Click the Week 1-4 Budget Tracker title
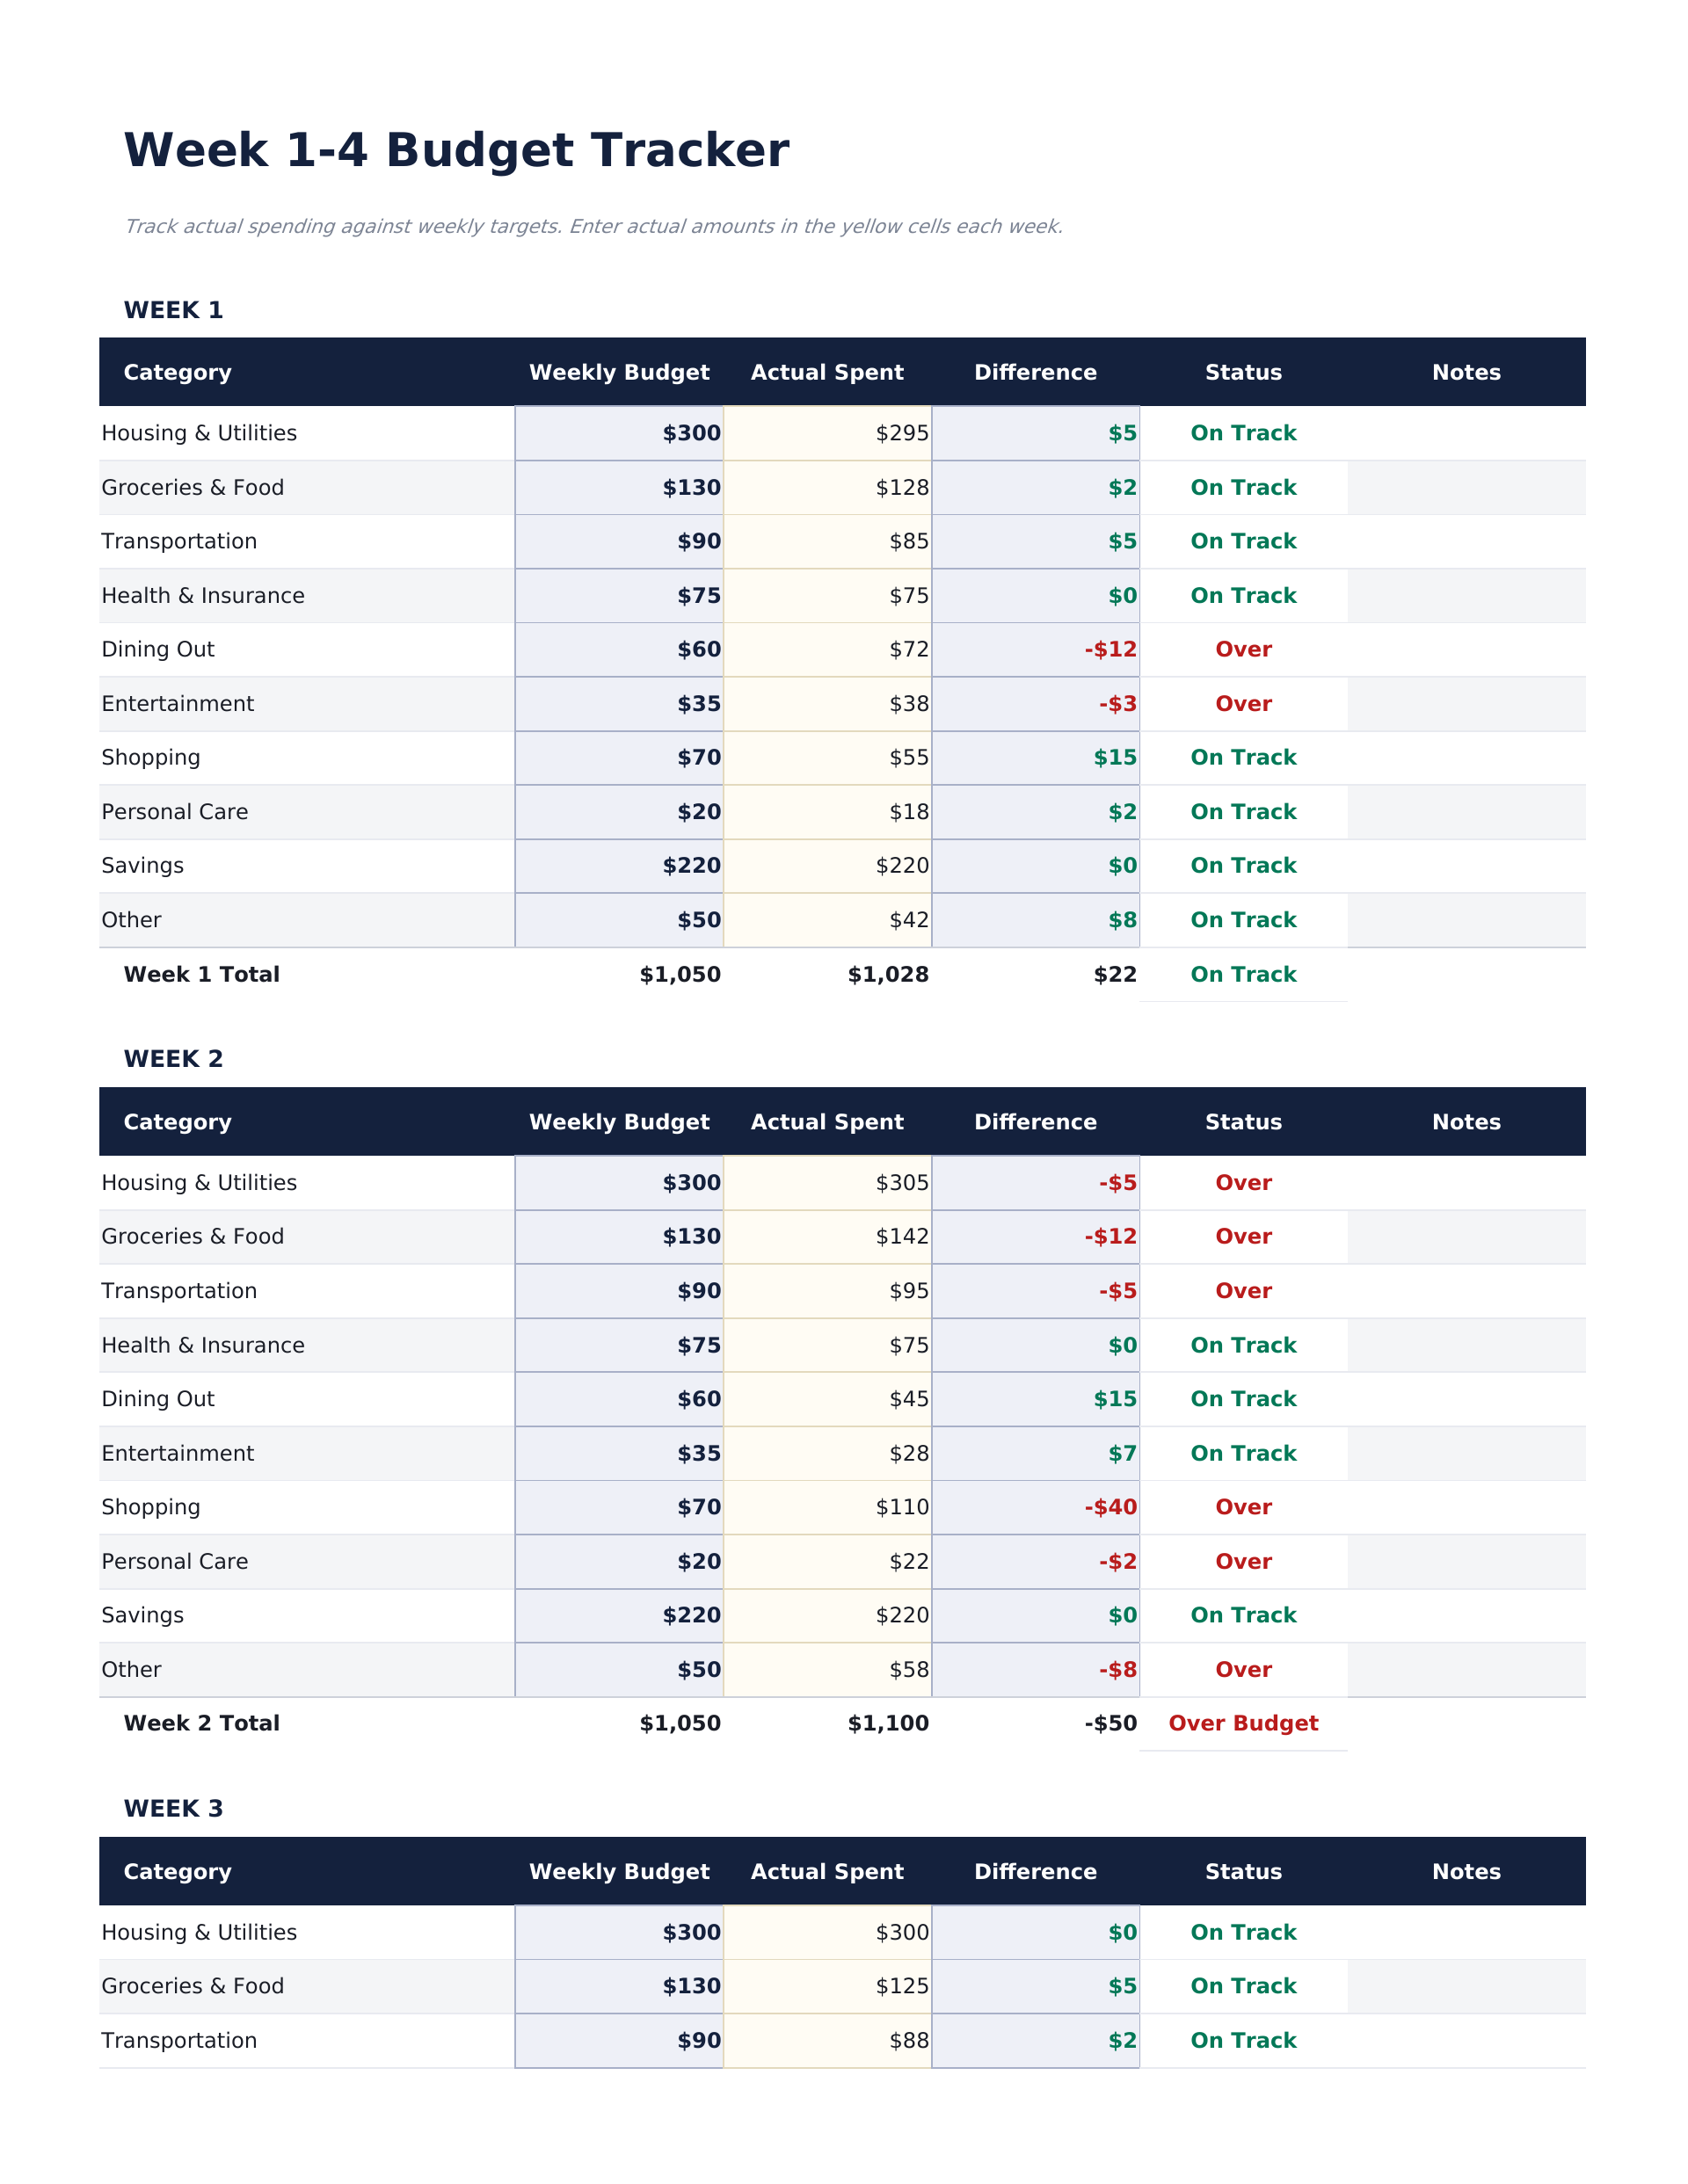The height and width of the screenshot is (2184, 1688). coord(456,151)
